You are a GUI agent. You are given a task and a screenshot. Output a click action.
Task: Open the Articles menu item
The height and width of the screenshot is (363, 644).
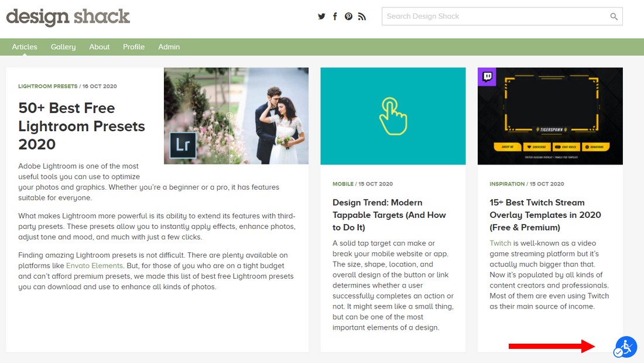coord(25,47)
